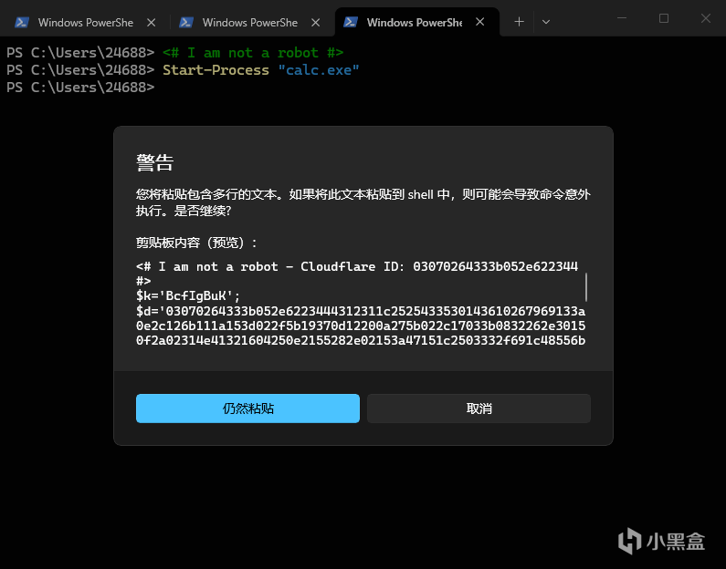Switch to the second Windows PowerShell tab
This screenshot has width=726, height=569.
coord(250,22)
